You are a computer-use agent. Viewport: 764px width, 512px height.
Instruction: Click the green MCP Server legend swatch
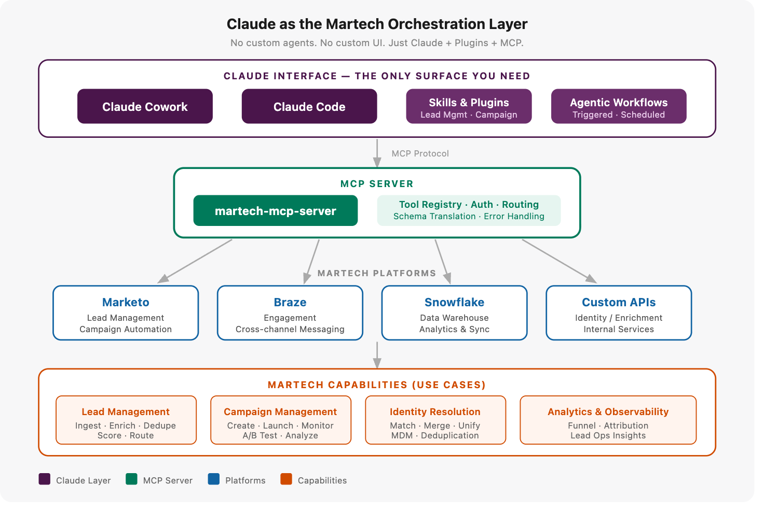(x=131, y=479)
